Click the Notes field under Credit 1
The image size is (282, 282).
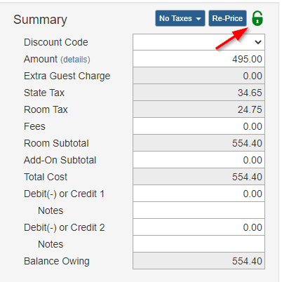click(199, 210)
